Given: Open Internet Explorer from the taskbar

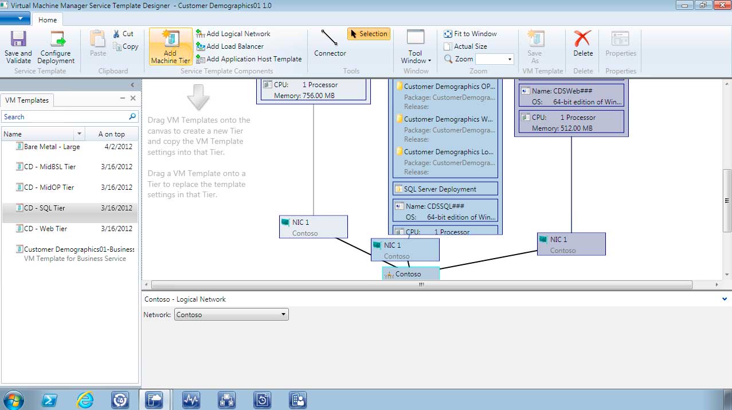Looking at the screenshot, I should click(85, 400).
